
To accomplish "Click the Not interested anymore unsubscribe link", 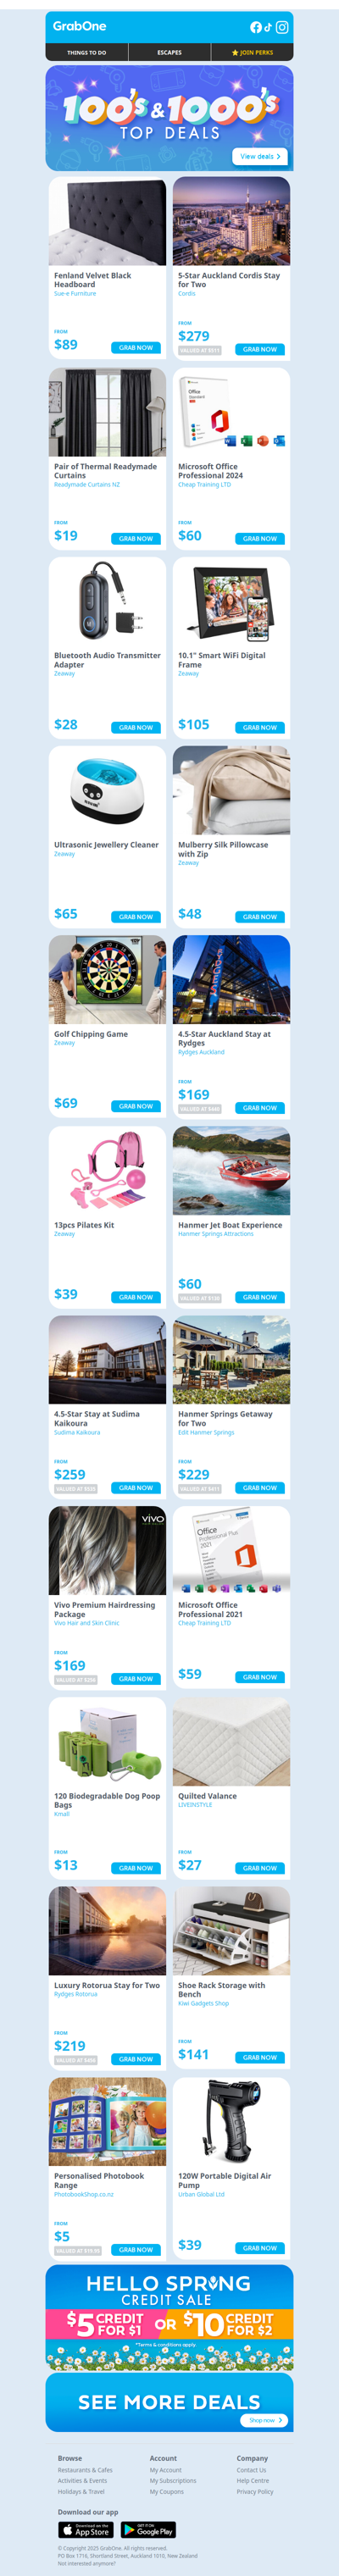I will 86,2563.
